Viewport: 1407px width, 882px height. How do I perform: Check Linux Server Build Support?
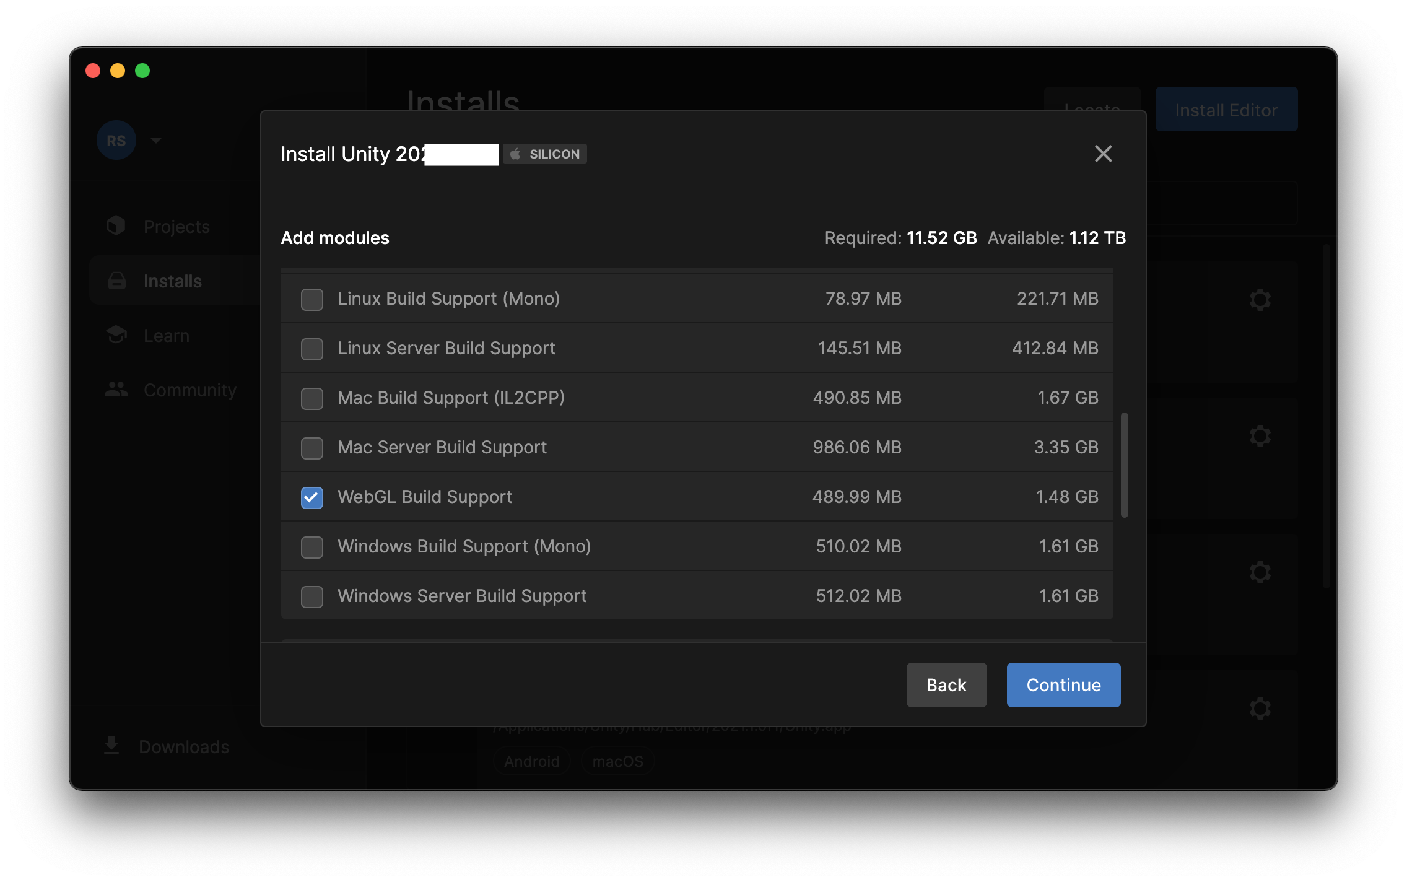click(x=311, y=349)
